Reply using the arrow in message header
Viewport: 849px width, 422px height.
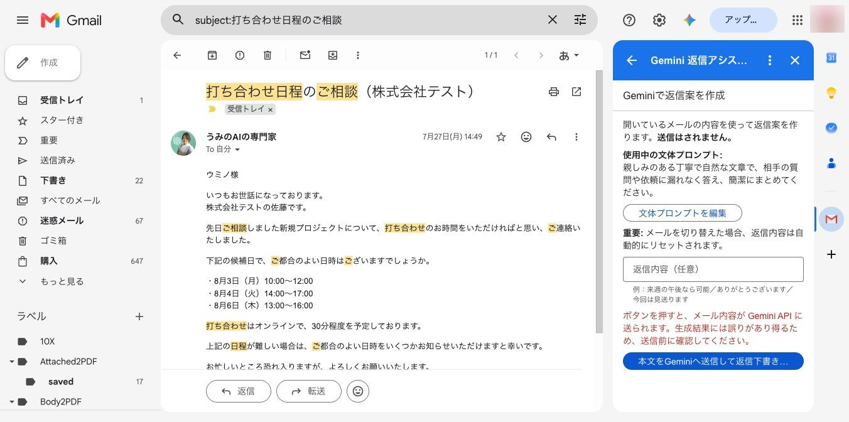pyautogui.click(x=551, y=137)
